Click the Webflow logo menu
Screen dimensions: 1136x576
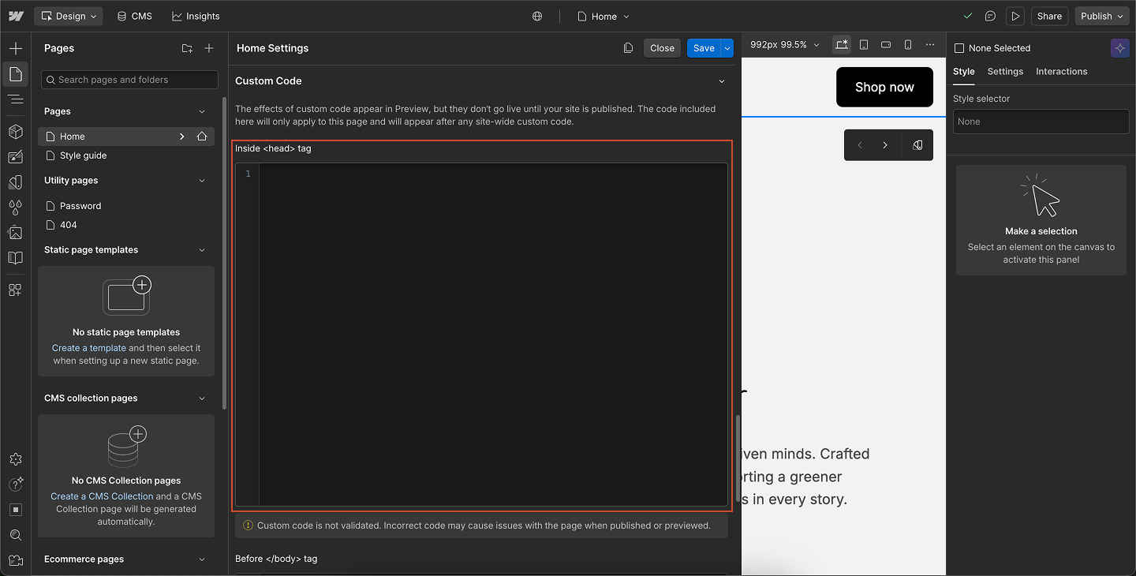tap(15, 16)
